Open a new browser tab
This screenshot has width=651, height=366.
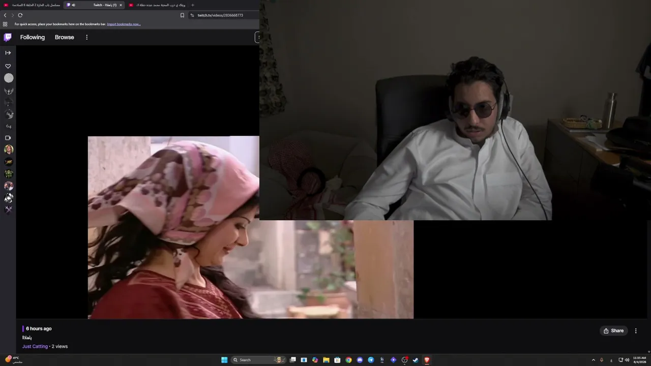(x=193, y=5)
